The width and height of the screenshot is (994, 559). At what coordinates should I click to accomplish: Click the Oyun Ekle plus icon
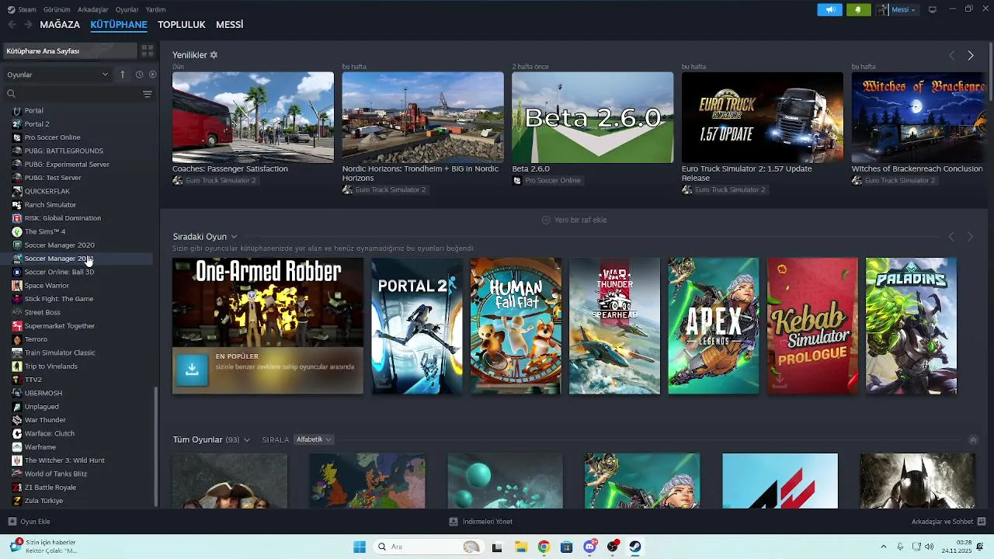click(x=12, y=522)
